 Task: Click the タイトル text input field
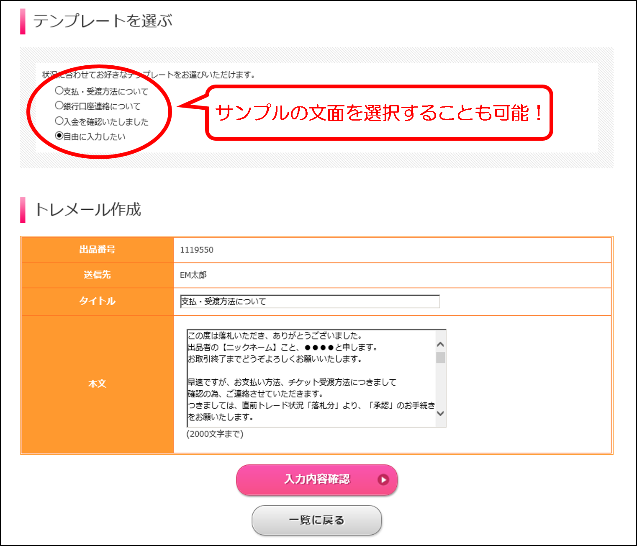point(310,301)
